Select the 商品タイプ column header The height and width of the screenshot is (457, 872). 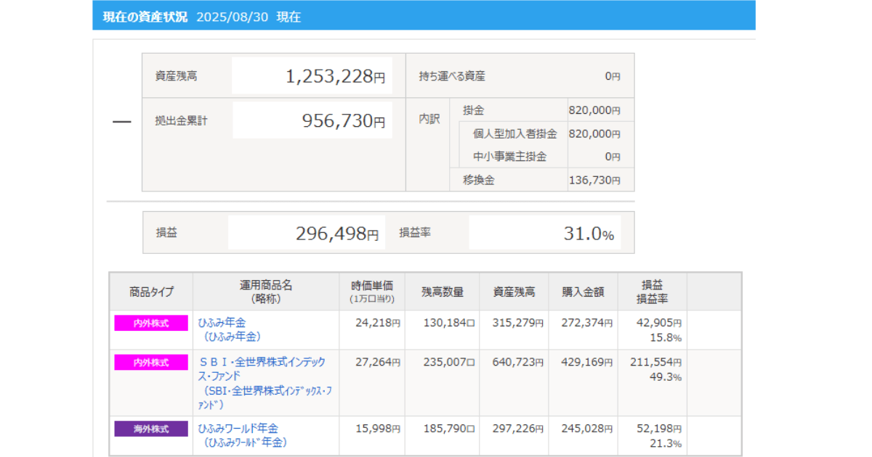(151, 292)
